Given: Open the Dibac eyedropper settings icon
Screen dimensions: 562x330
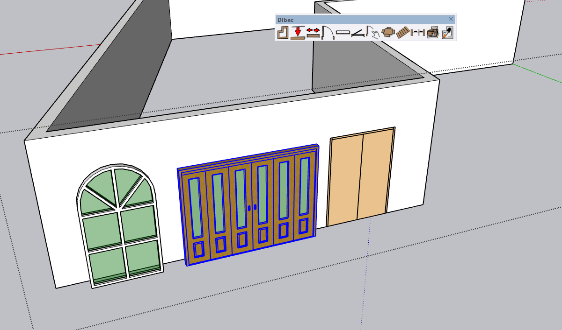Looking at the screenshot, I should 448,33.
